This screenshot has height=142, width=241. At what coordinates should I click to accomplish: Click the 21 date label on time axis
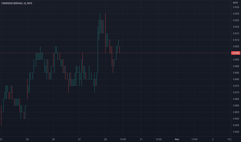click(1, 139)
